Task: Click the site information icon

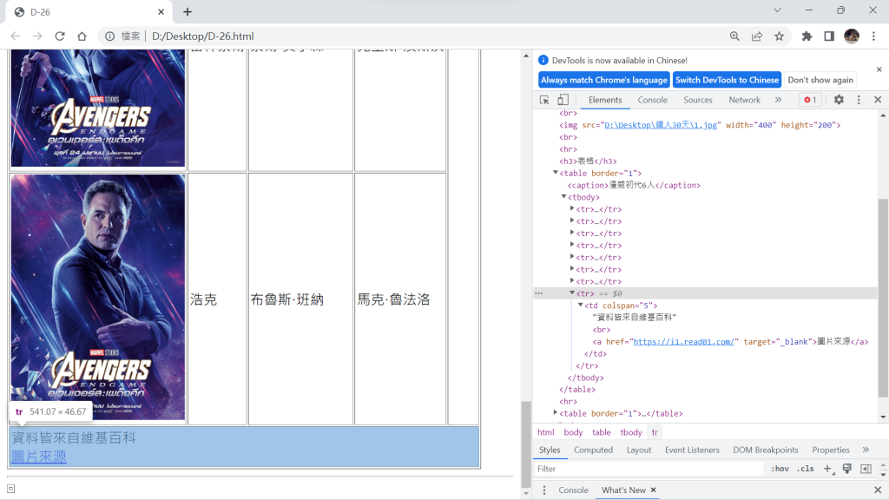Action: pos(109,36)
